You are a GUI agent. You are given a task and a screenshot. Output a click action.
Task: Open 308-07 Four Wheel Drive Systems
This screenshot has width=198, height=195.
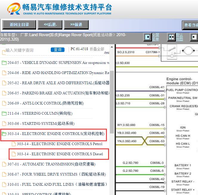(56, 174)
